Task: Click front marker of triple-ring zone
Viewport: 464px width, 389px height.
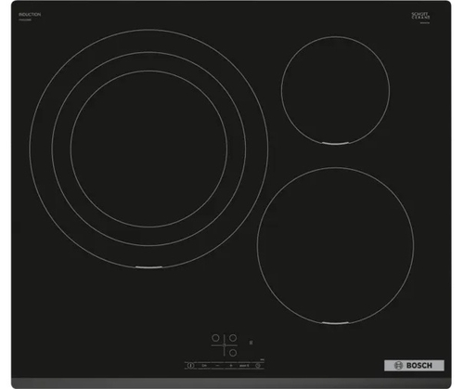Action: 148,267
